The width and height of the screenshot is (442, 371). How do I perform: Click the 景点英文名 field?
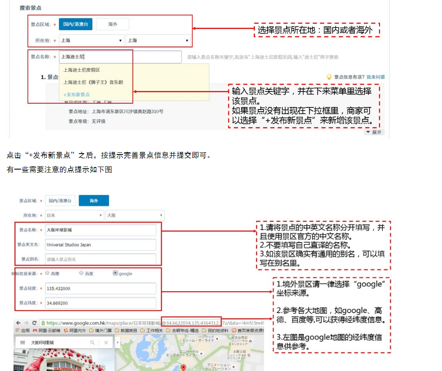coord(101,245)
